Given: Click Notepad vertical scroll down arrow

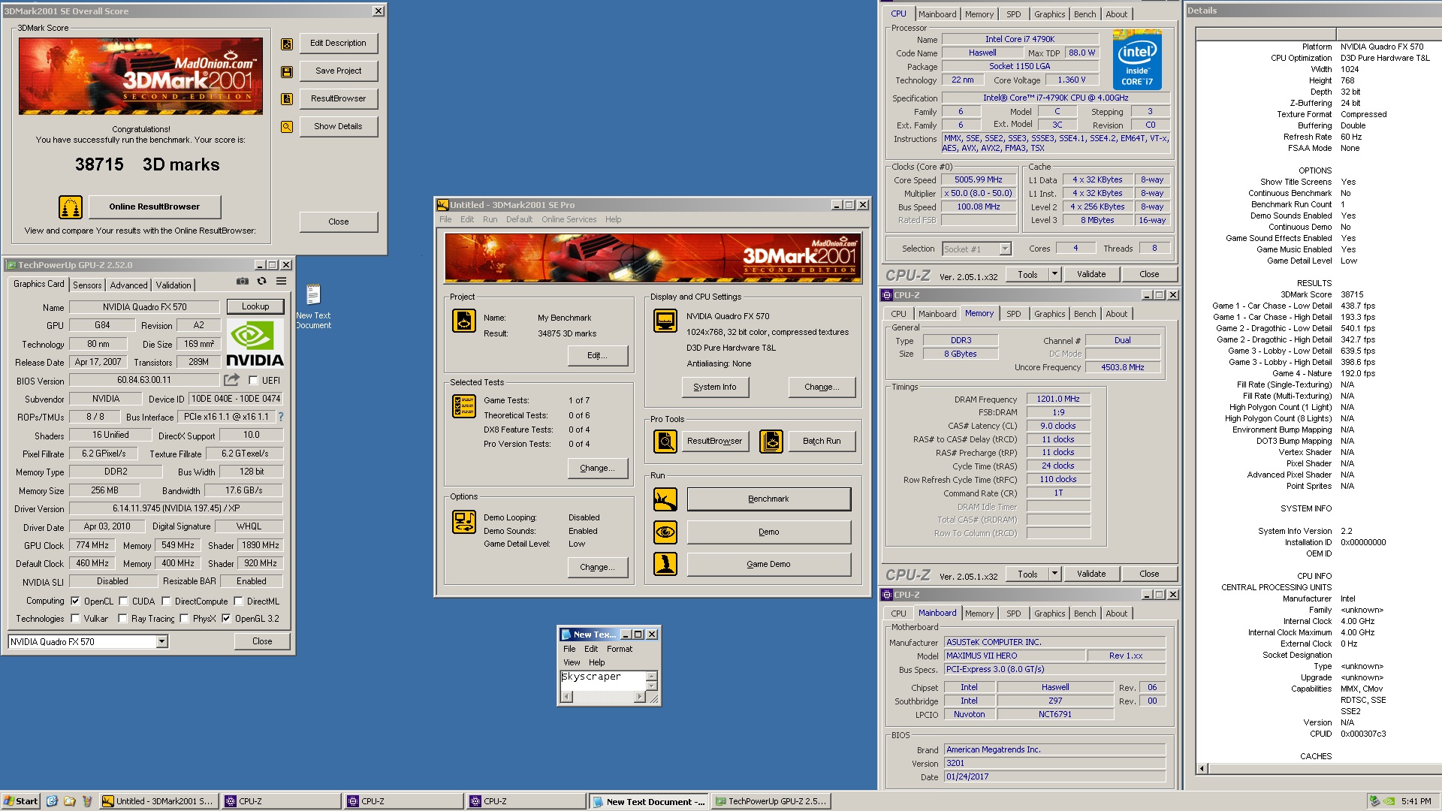Looking at the screenshot, I should [652, 686].
